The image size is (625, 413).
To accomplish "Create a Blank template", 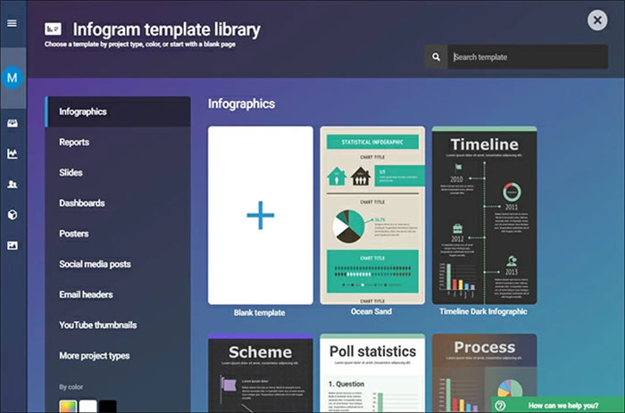I will point(261,216).
